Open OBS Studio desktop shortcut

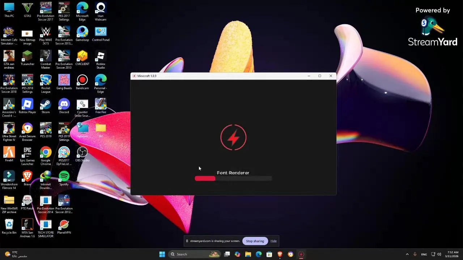[82, 154]
